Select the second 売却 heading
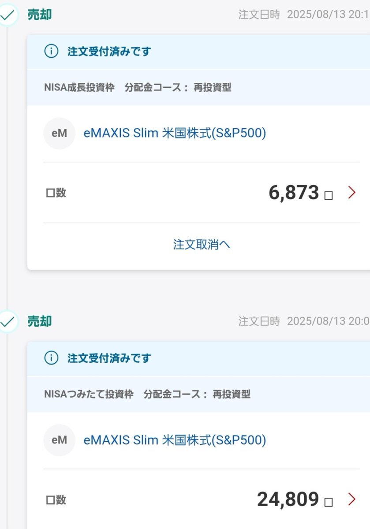Viewport: 370px width, 529px height. coord(40,322)
